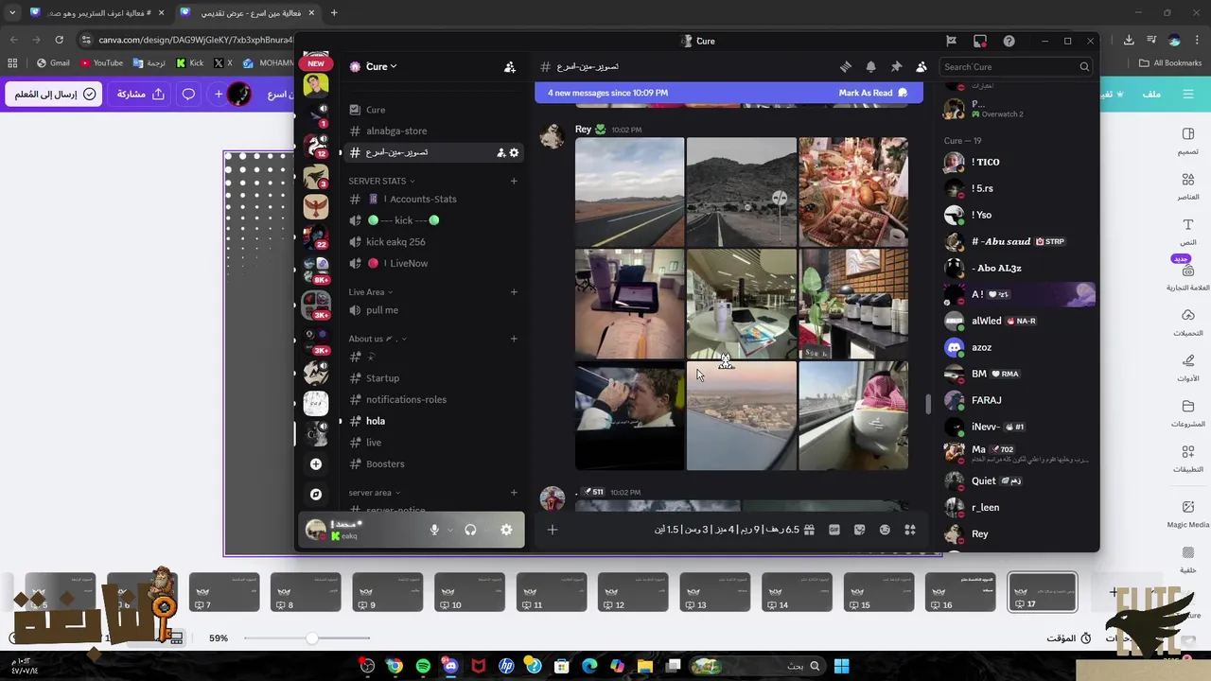Select Canva slide thumbnail 17
1211x681 pixels.
[x=1043, y=592]
